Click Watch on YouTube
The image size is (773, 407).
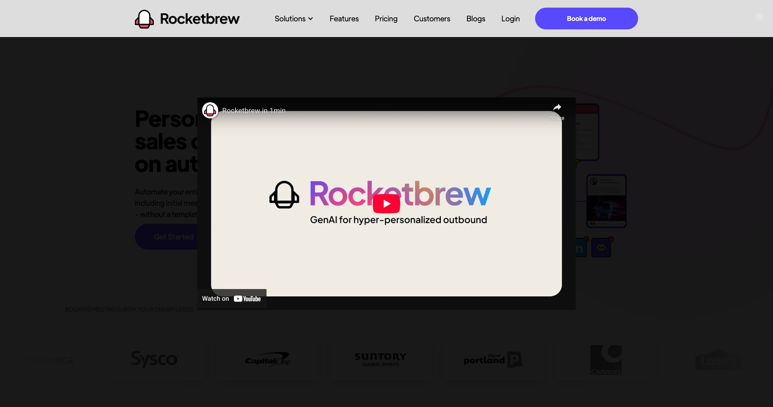coord(231,299)
